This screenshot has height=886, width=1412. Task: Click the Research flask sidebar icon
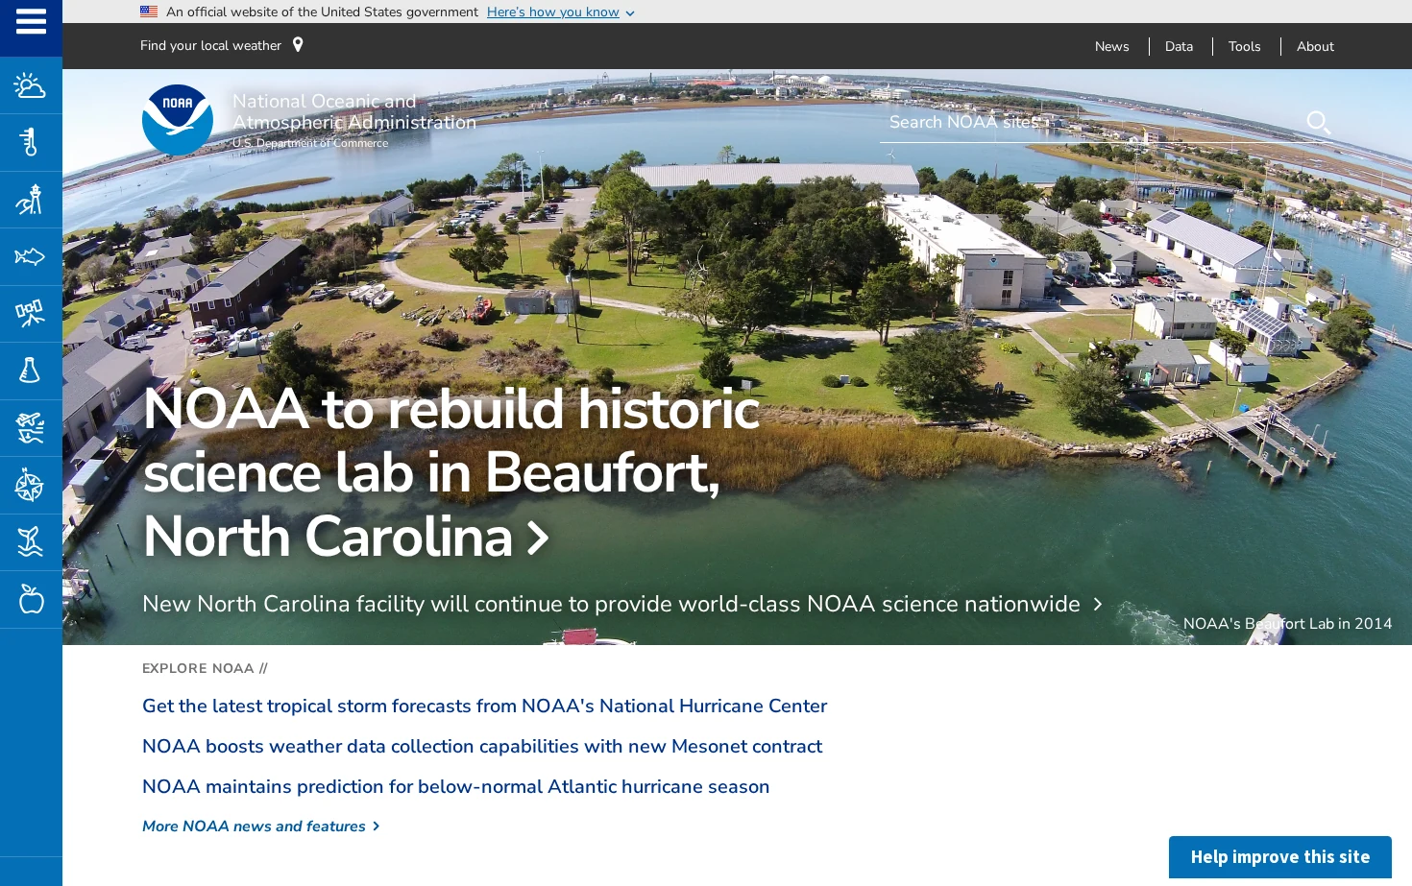click(30, 371)
